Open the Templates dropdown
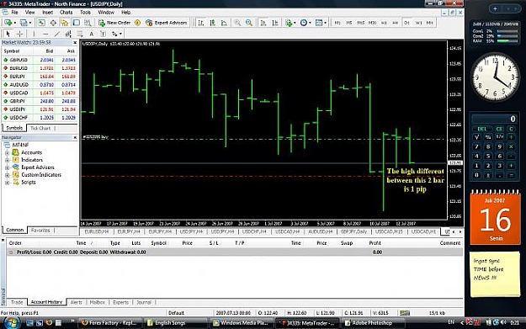The height and width of the screenshot is (329, 526). tap(321, 23)
